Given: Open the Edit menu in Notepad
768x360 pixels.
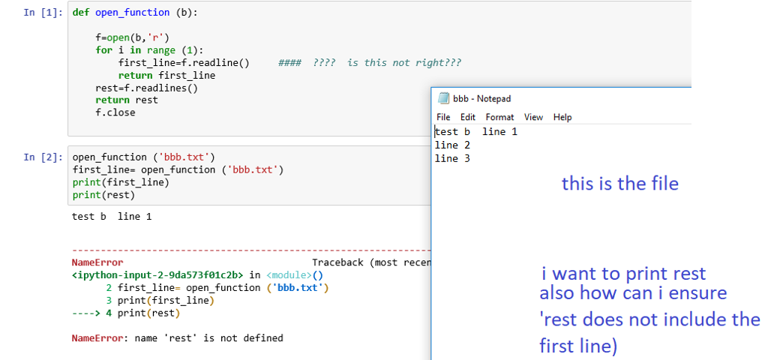Looking at the screenshot, I should (x=468, y=117).
